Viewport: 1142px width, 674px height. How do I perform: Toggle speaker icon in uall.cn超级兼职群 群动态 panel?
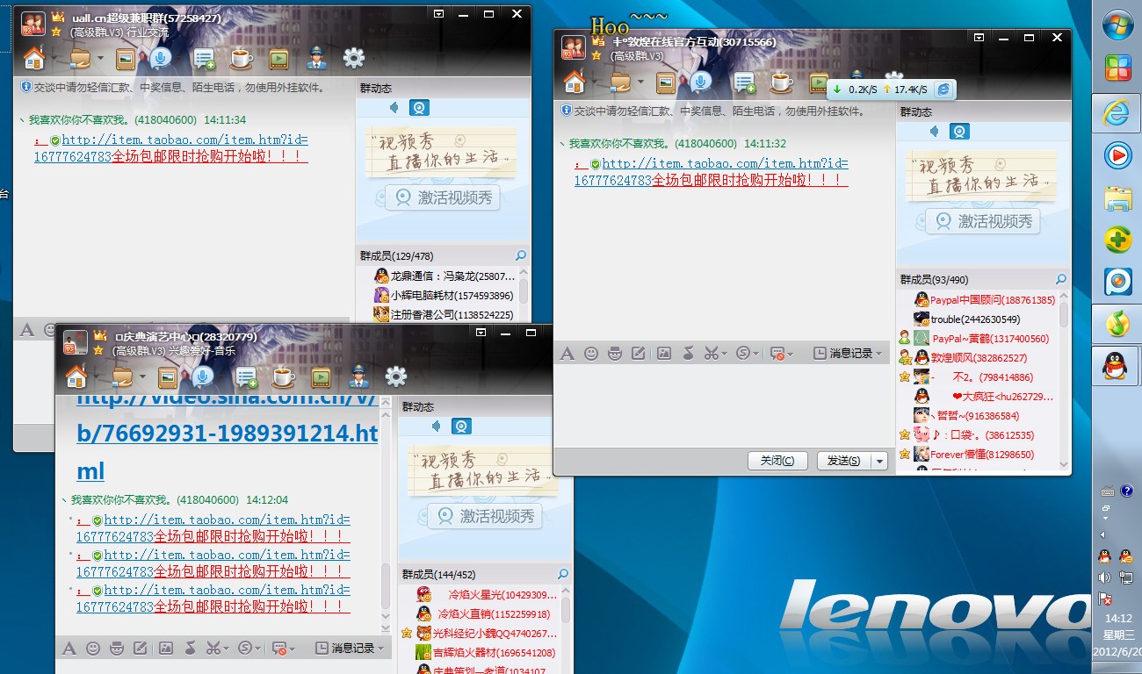(x=394, y=107)
